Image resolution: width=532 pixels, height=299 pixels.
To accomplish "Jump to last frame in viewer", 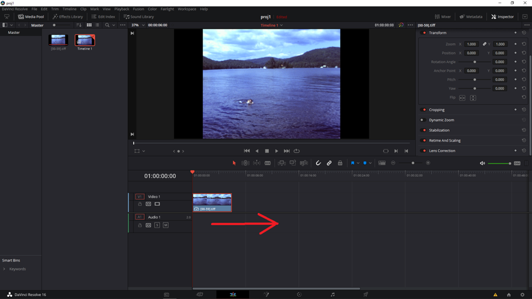I will coord(287,151).
